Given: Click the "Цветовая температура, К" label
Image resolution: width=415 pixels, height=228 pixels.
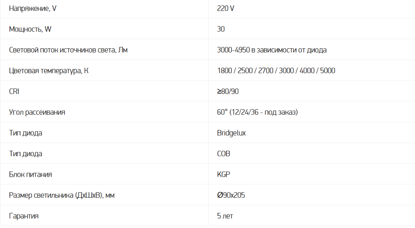Looking at the screenshot, I should pos(49,71).
